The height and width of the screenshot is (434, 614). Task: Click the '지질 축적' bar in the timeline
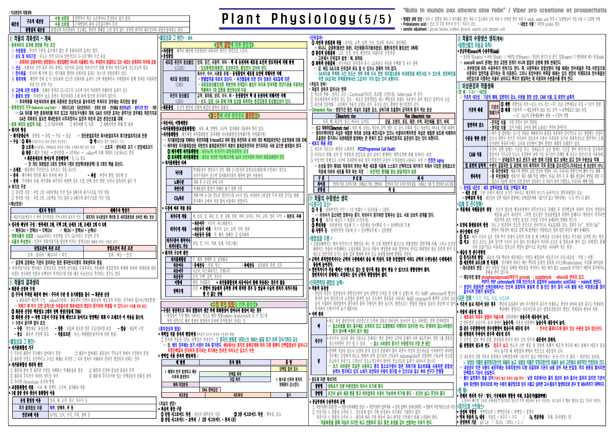235,379
